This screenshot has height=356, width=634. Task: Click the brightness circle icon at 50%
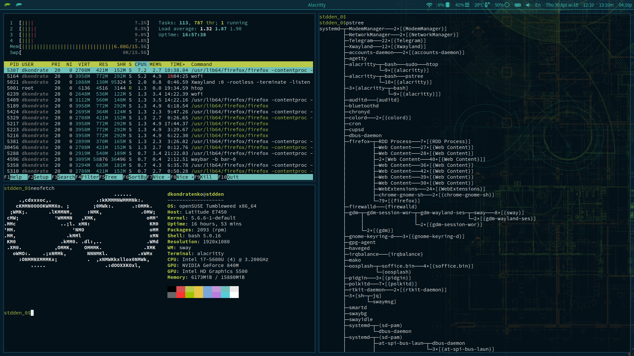pyautogui.click(x=507, y=5)
